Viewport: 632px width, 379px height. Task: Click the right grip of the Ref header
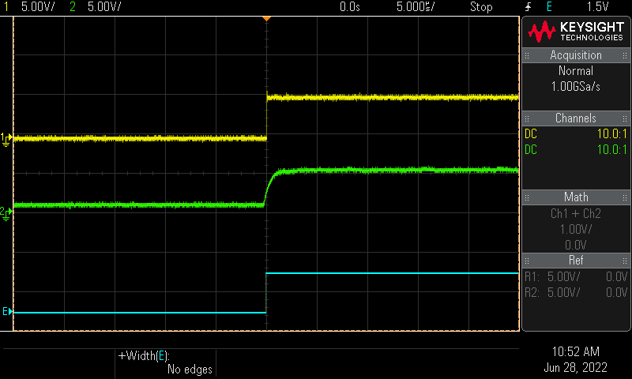[x=625, y=261]
